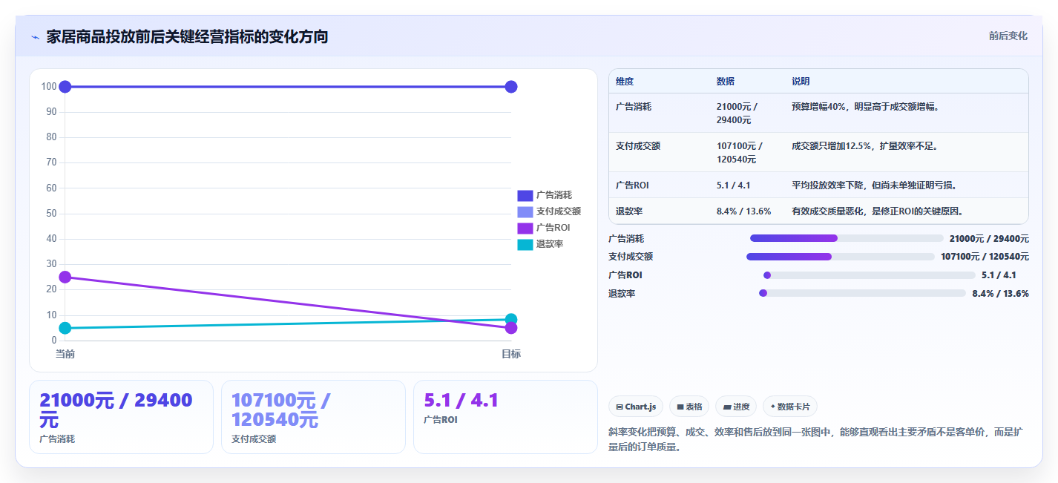Click the 退款率 data point at 当前

(65, 328)
